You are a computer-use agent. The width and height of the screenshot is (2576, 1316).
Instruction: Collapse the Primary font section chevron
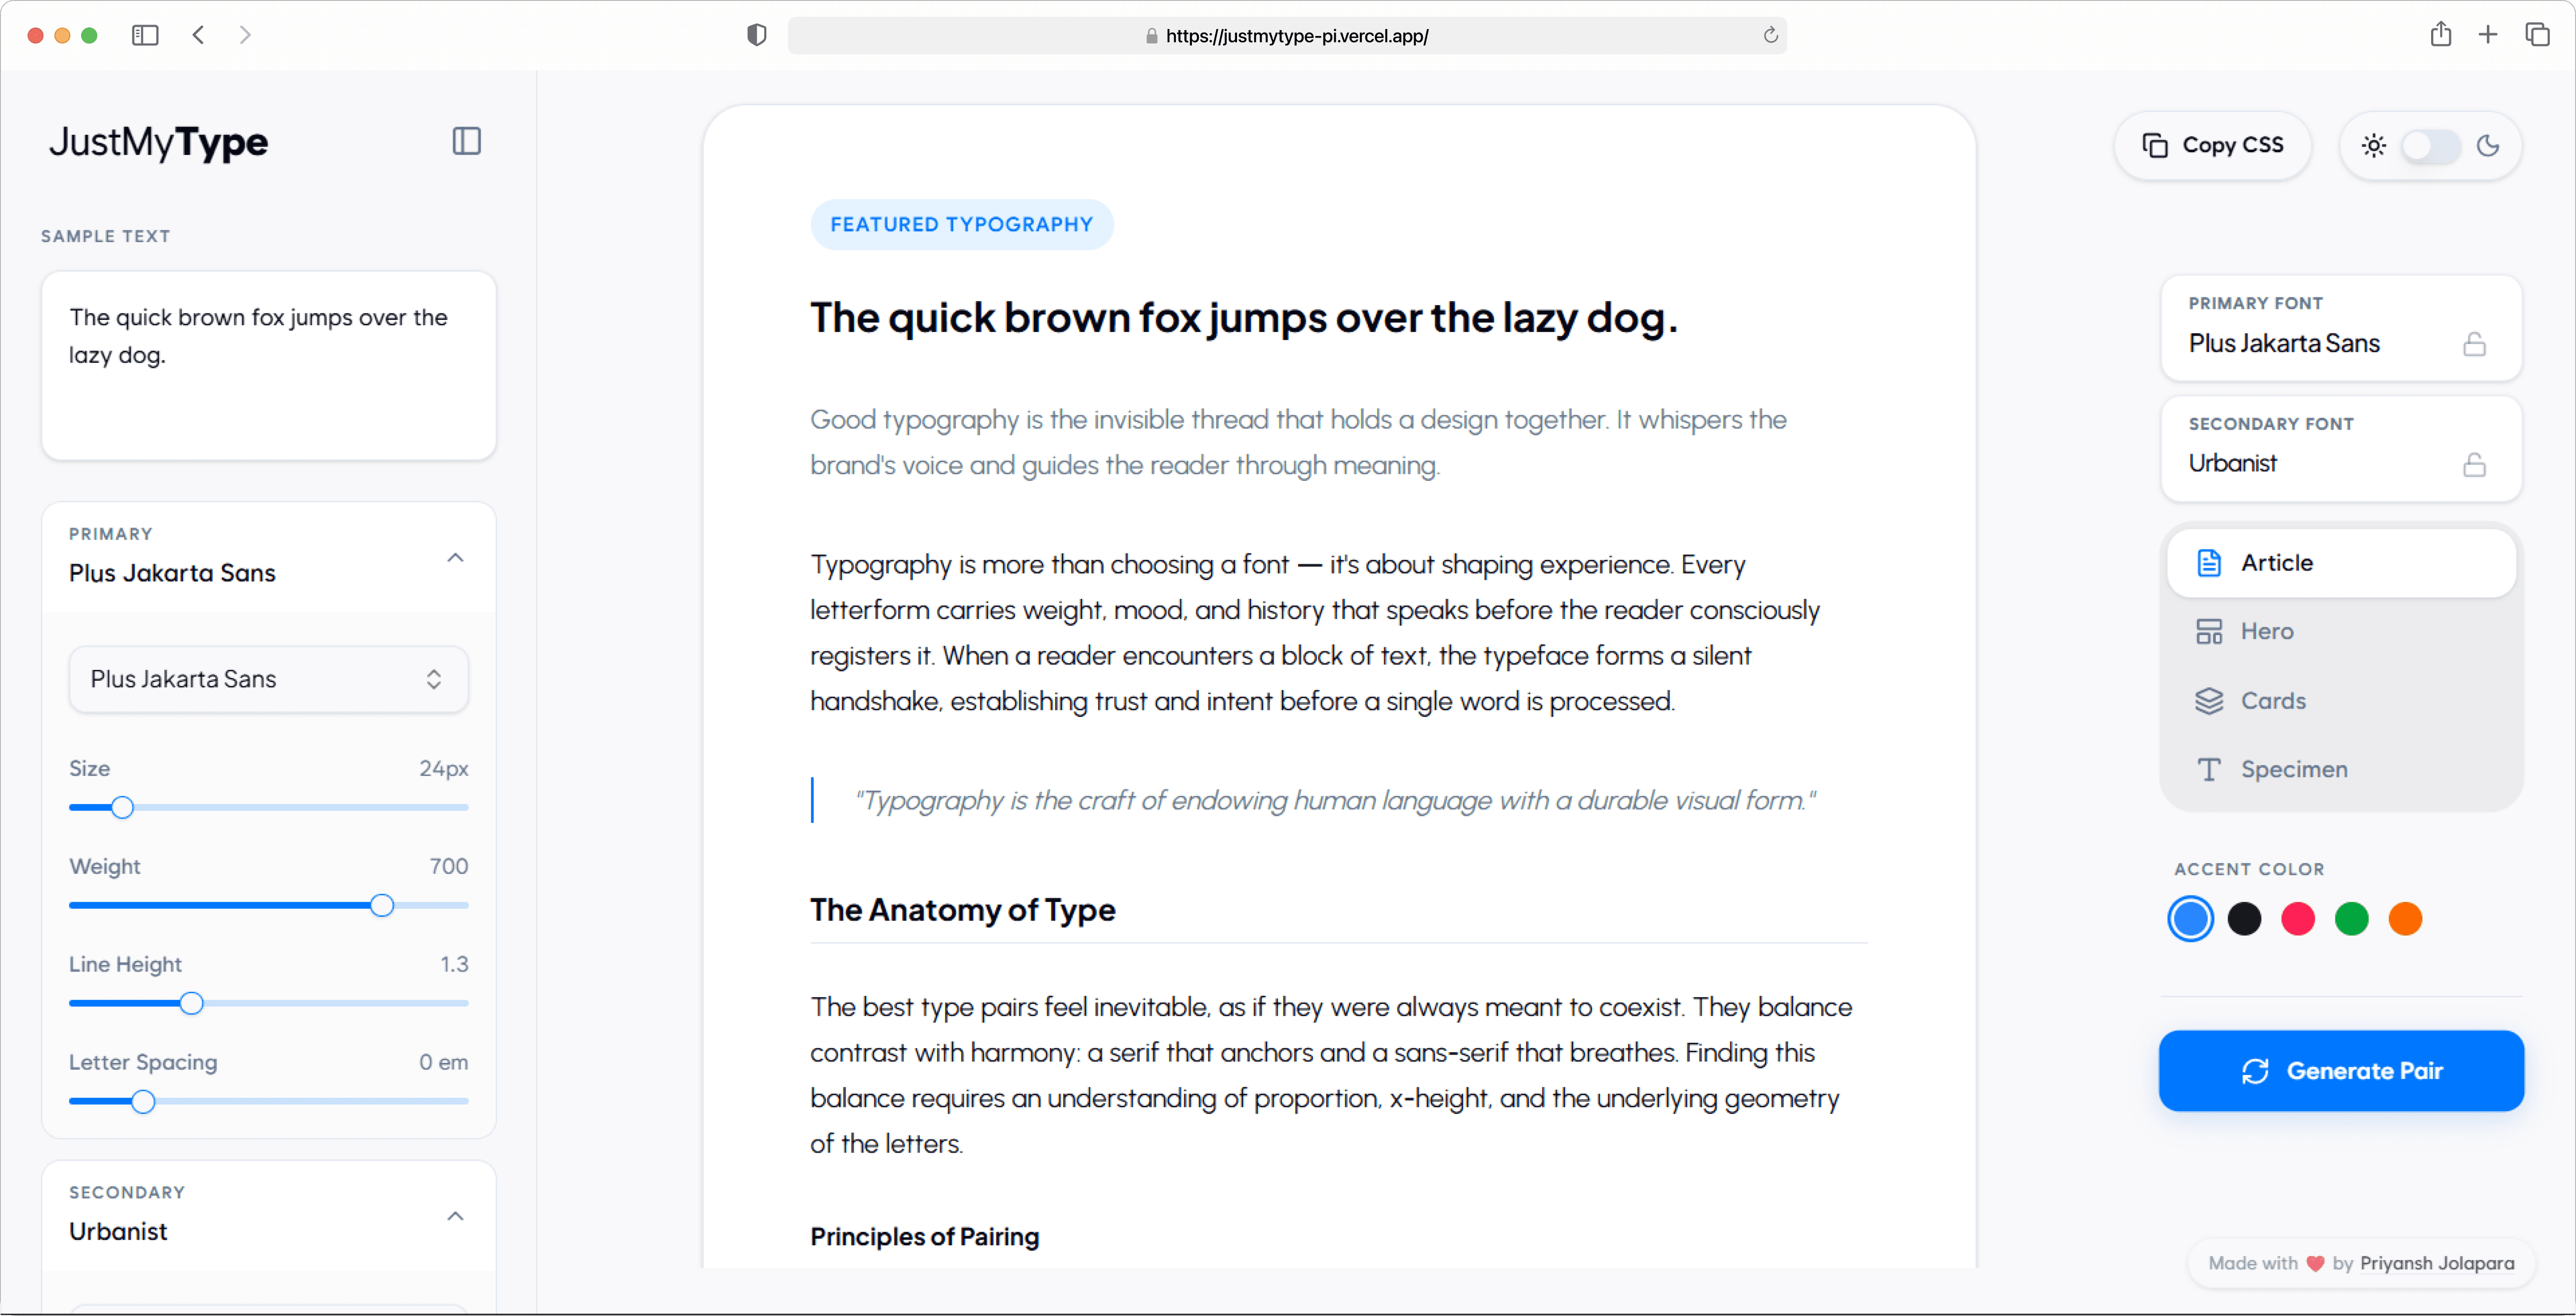455,558
